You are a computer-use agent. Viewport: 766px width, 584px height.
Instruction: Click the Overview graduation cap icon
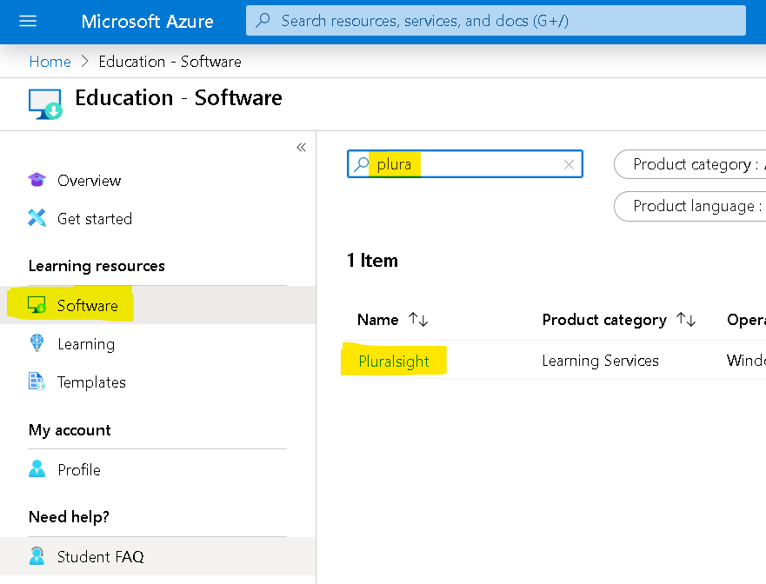[37, 180]
